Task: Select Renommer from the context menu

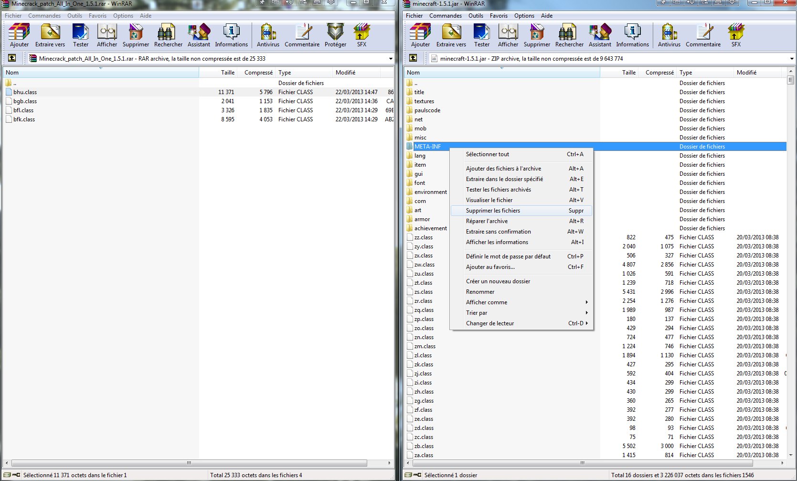Action: 480,292
